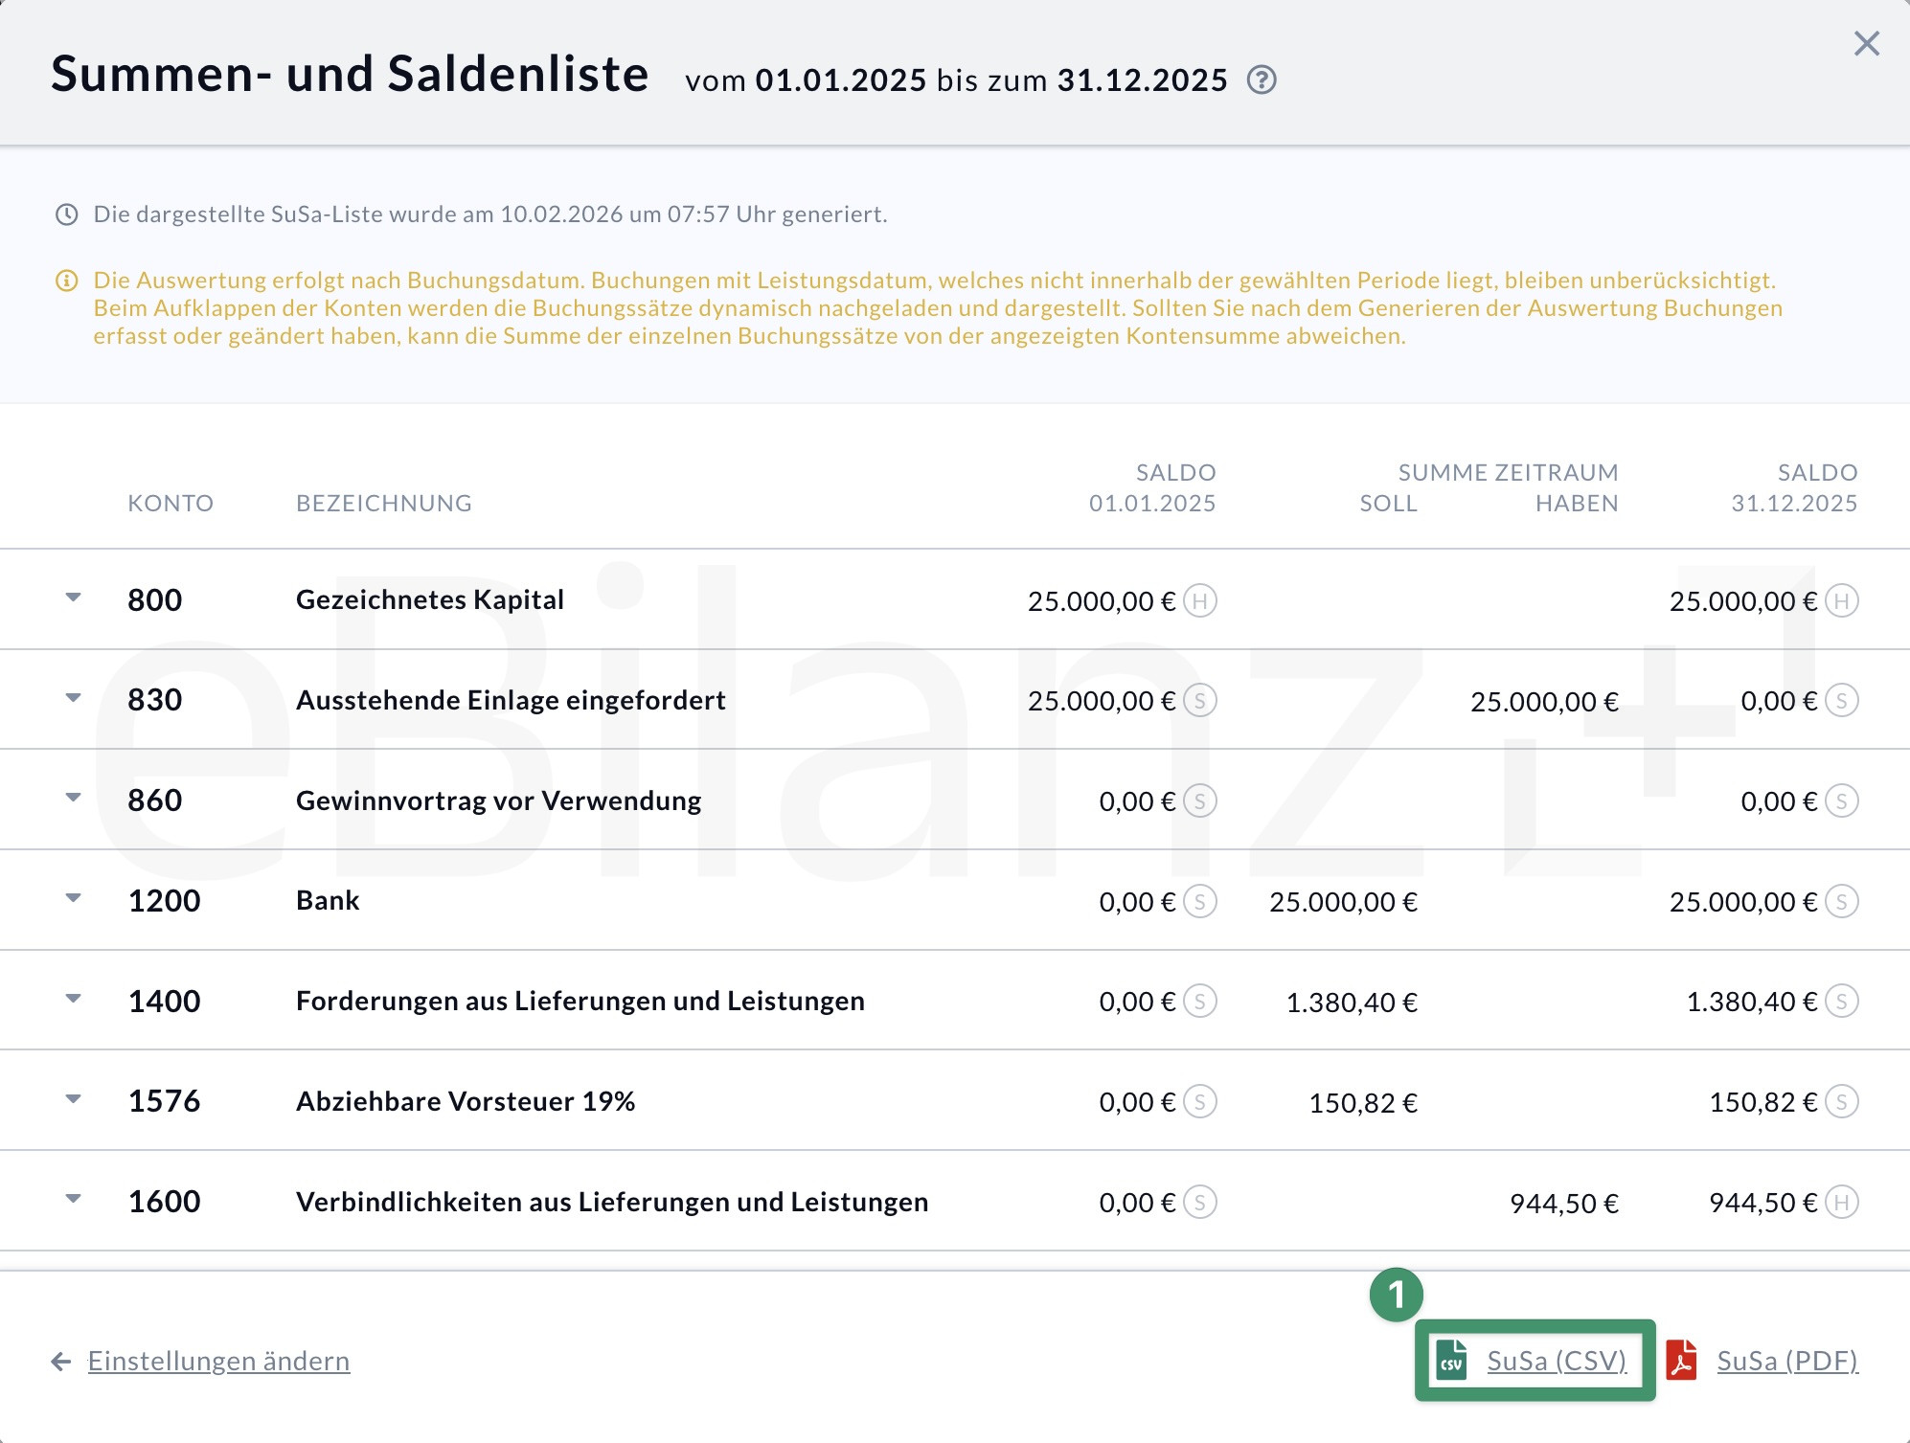The image size is (1910, 1443).
Task: Expand account 1576 Abziehbare Vorsteuer
Action: tap(73, 1099)
